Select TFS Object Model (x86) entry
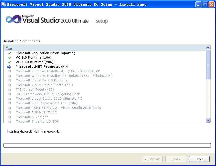This screenshot has height=166, width=216. click(x=35, y=89)
